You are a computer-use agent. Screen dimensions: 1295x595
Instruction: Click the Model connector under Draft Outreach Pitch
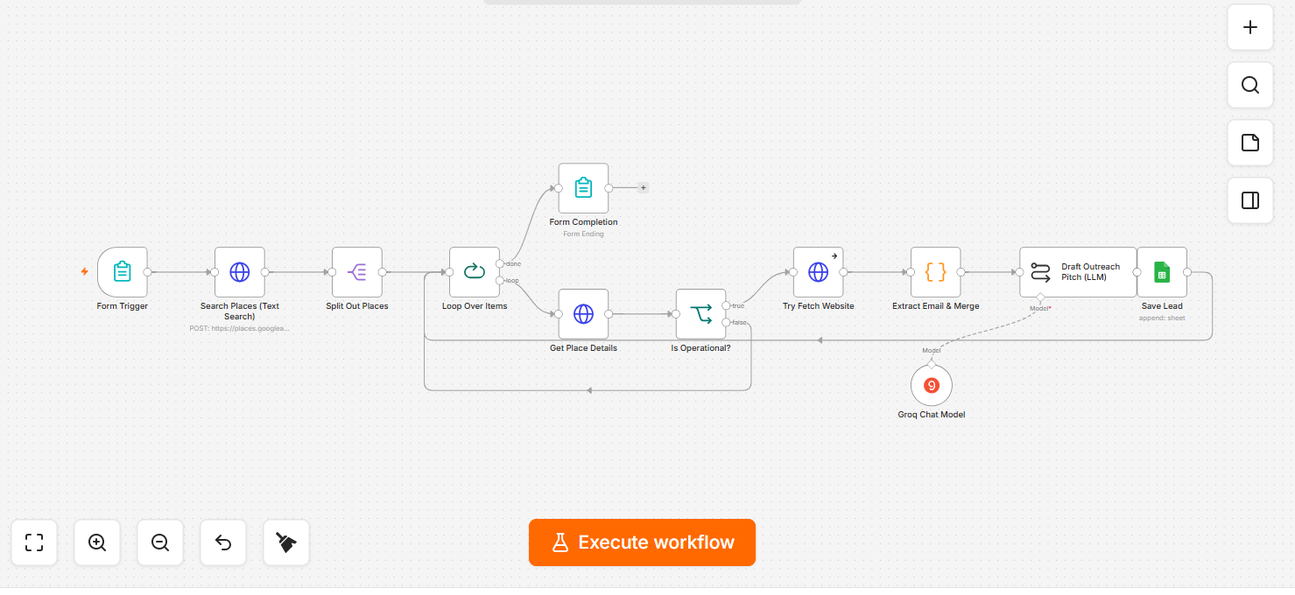[x=1040, y=297]
